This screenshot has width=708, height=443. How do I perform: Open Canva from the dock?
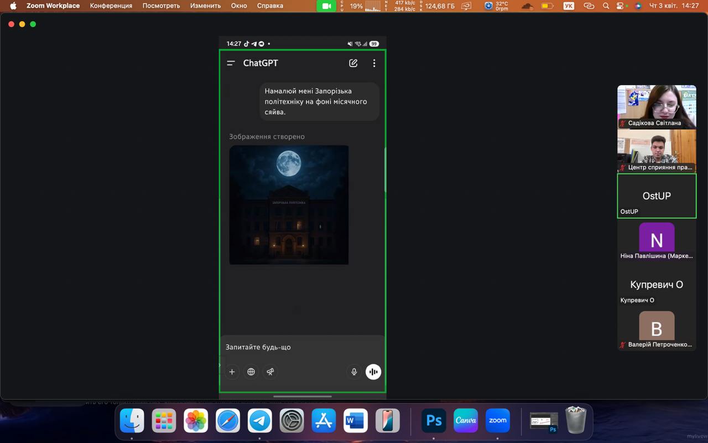click(466, 421)
